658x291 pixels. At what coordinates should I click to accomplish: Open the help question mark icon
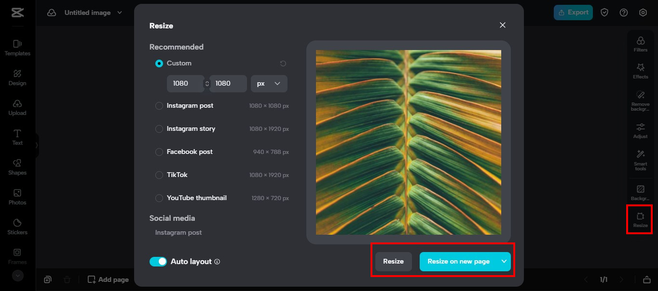pyautogui.click(x=624, y=12)
